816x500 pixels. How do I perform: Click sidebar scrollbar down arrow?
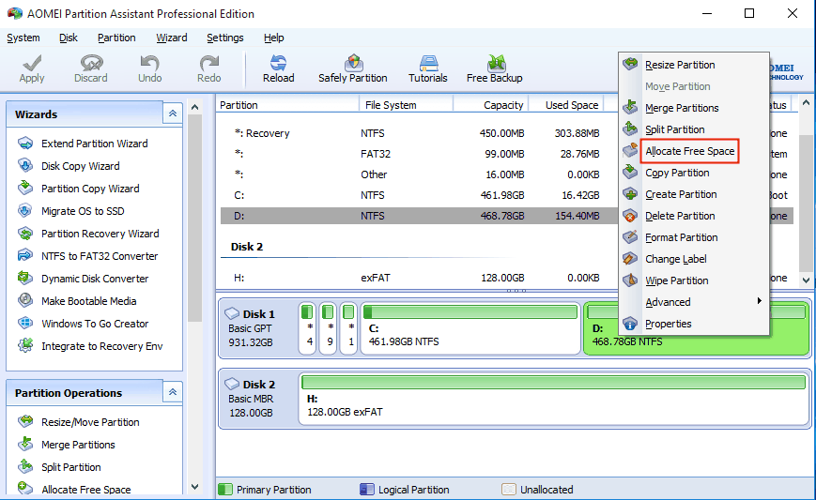tap(194, 487)
